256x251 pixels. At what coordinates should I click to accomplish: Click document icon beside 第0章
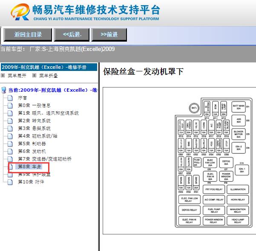pos(10,106)
